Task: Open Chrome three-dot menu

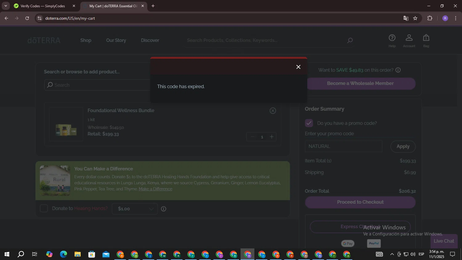Action: 456,18
